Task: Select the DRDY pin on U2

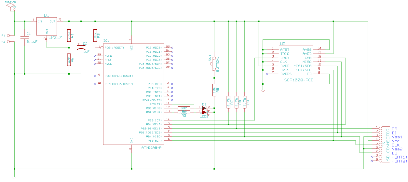Action: 285,58
